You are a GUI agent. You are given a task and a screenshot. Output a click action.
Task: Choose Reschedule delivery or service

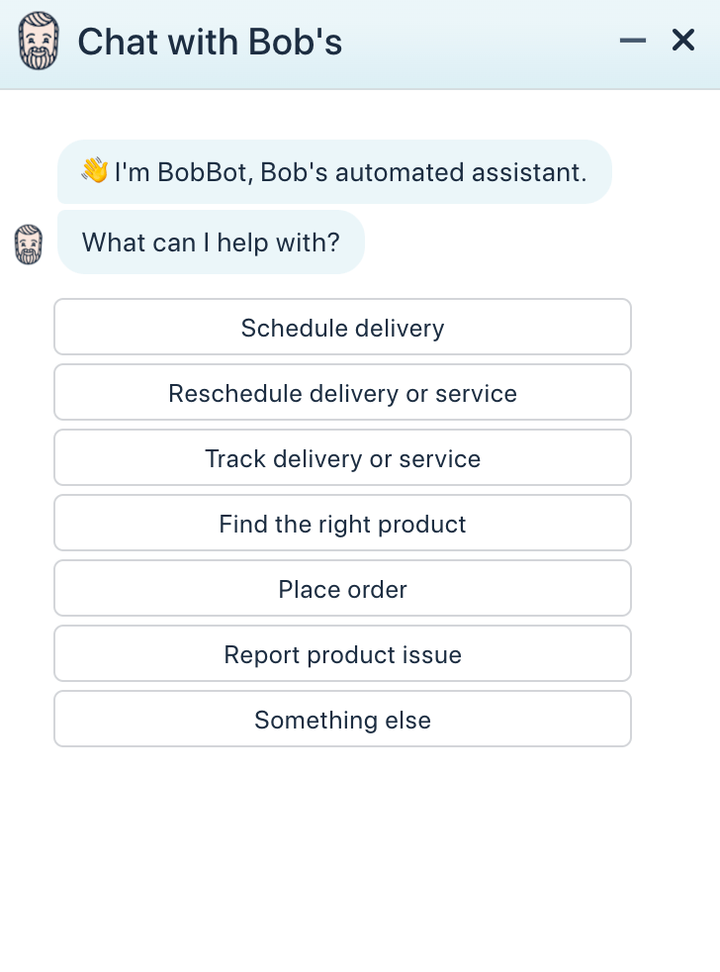point(342,392)
